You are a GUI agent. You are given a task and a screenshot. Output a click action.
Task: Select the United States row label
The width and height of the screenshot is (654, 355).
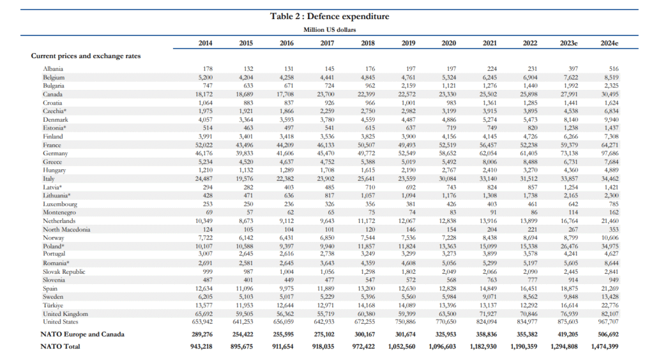click(61, 322)
